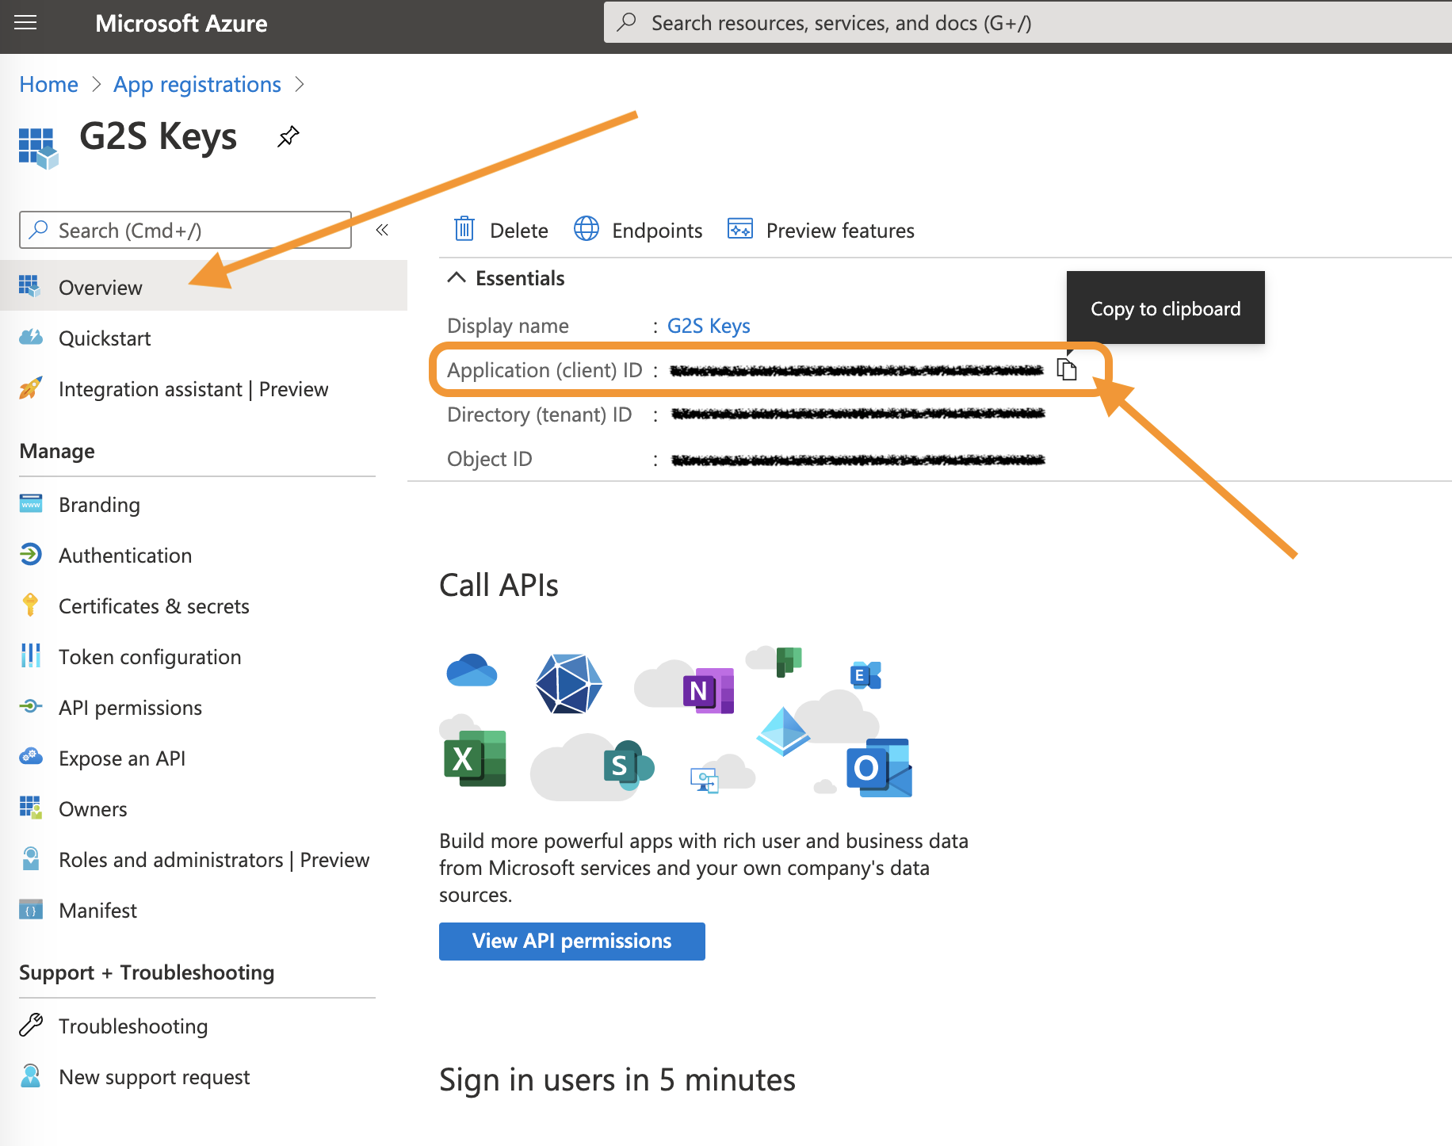
Task: Click the Authentication icon
Action: click(30, 555)
